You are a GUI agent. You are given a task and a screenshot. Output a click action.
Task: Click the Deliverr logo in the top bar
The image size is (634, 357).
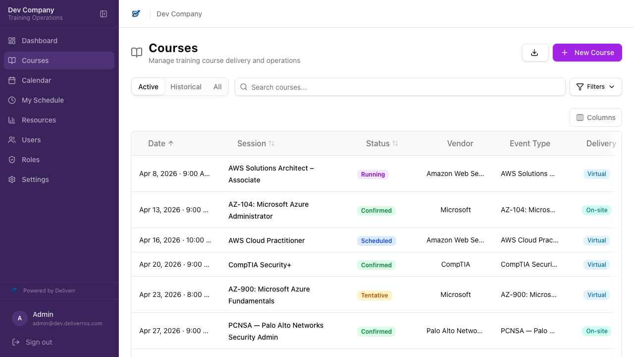[x=136, y=14]
